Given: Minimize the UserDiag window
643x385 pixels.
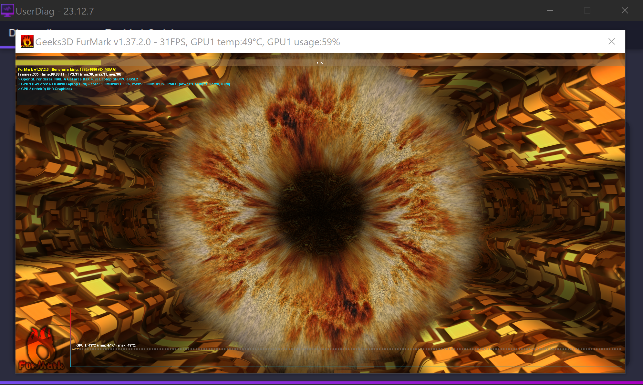Looking at the screenshot, I should pos(550,11).
